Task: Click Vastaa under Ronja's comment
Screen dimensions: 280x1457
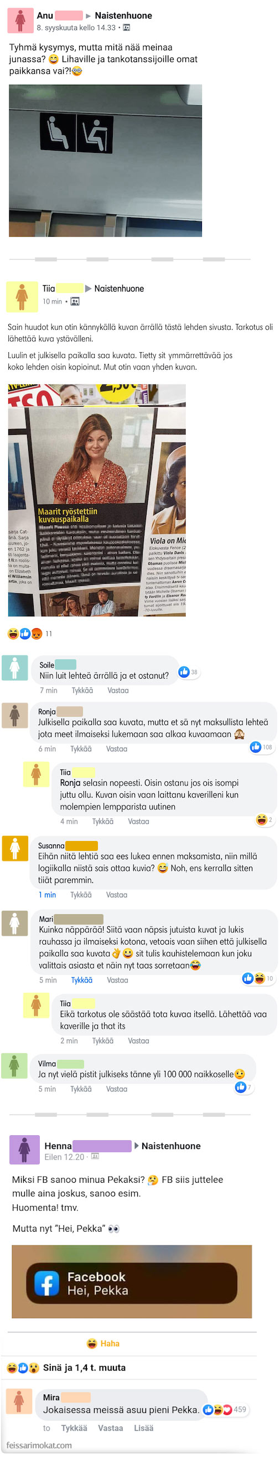Action: click(x=117, y=748)
